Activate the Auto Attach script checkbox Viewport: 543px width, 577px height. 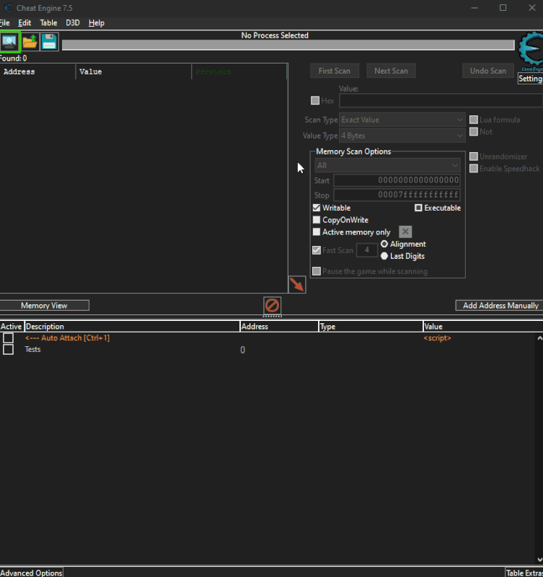pos(8,338)
